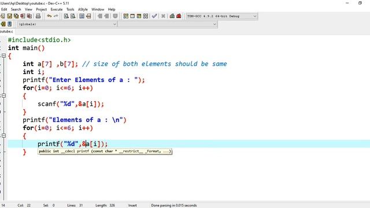This screenshot has height=208, width=370.
Task: Click the 'Lines: 31' status bar entry
Action: click(75, 206)
